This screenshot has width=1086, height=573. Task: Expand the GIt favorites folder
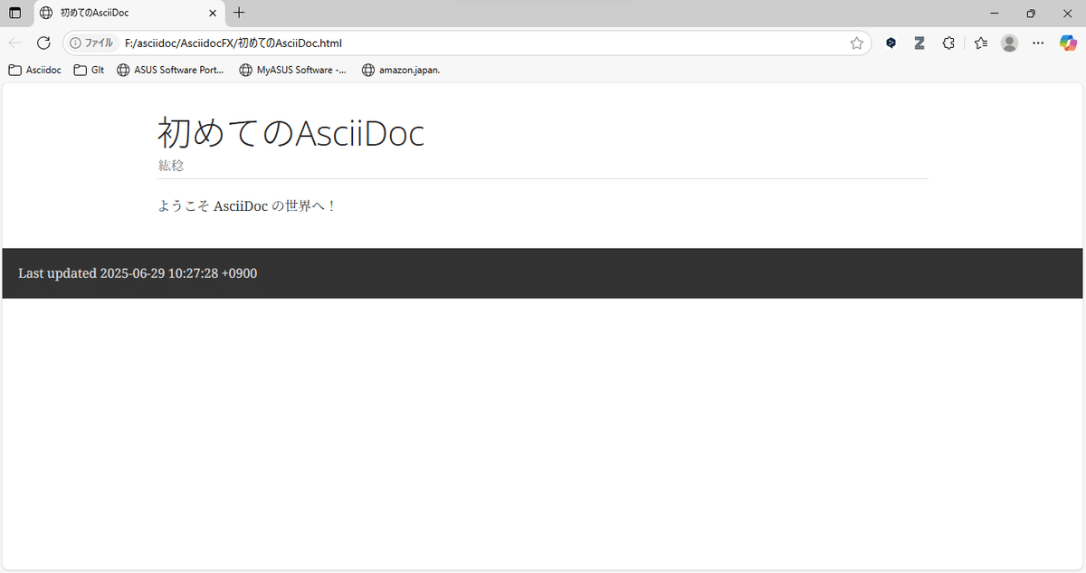click(89, 70)
